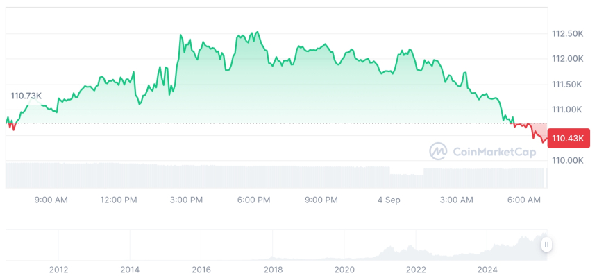Click the 6:00 PM time axis label

pos(253,200)
